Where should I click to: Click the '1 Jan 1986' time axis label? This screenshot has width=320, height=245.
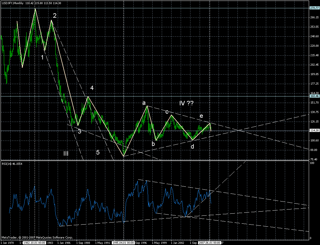(x=64, y=243)
